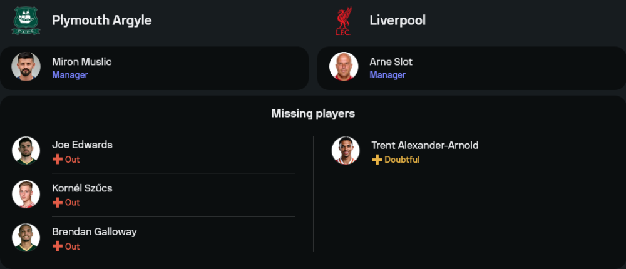Select the Arne Slot name link
Viewport: 626px width, 269px height.
click(x=391, y=62)
